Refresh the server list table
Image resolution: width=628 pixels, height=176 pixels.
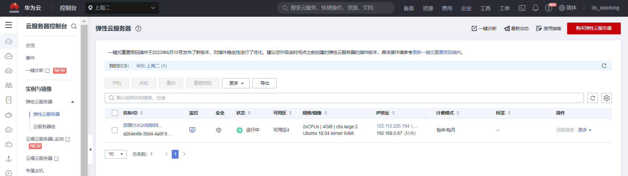(593, 98)
